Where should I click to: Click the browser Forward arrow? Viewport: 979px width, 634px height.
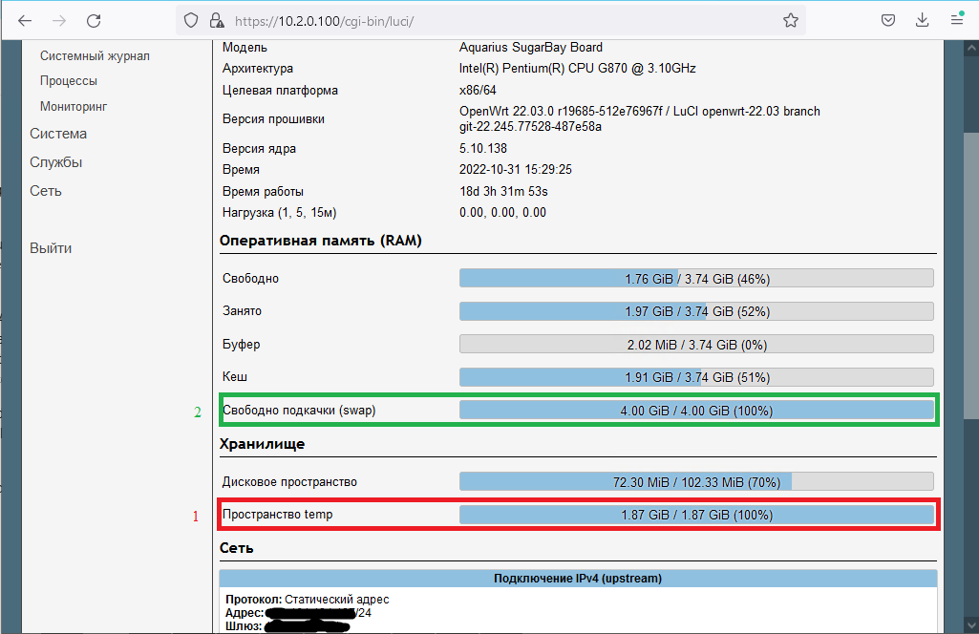click(59, 20)
